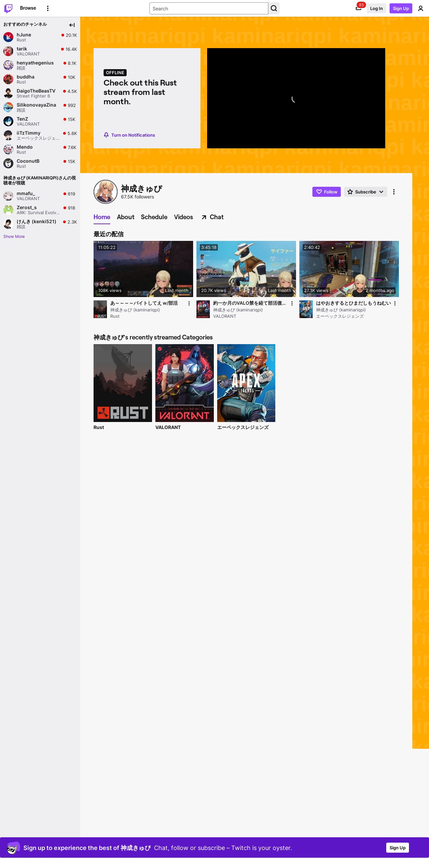Open the Rust category box art

click(x=123, y=383)
